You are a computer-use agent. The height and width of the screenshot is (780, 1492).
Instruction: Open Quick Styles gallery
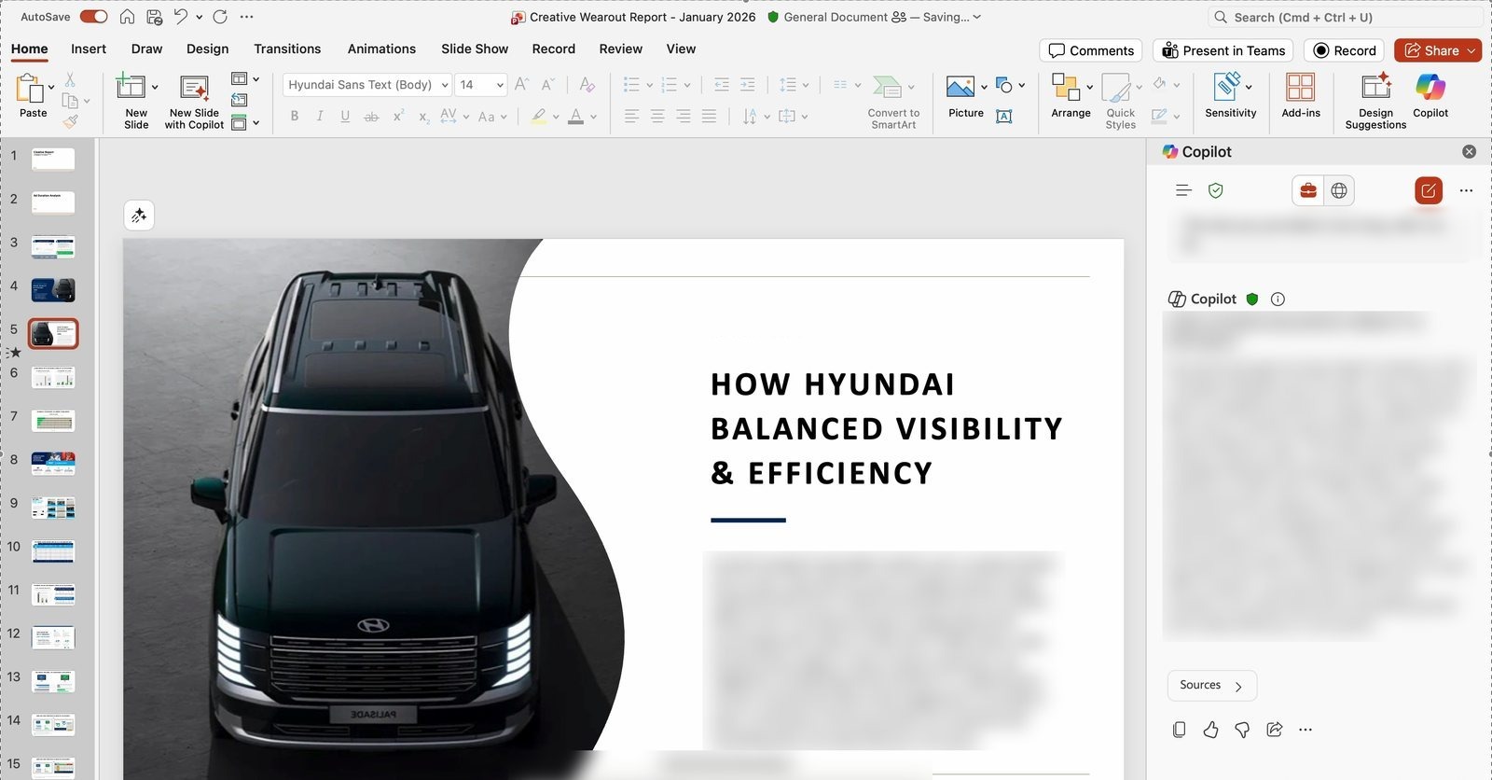pos(1120,102)
